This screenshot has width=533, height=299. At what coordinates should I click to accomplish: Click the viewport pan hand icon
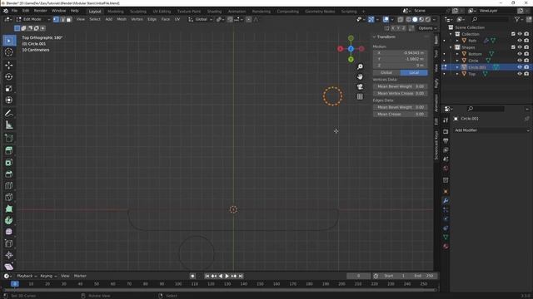360,76
